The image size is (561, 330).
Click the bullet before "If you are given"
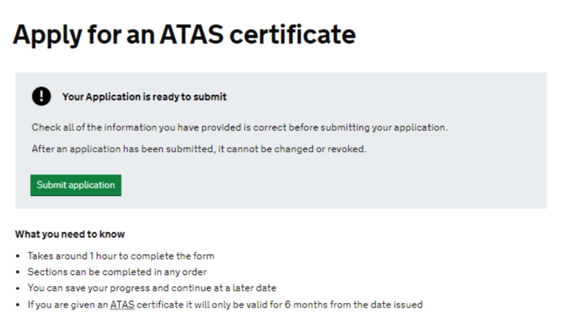tap(18, 305)
